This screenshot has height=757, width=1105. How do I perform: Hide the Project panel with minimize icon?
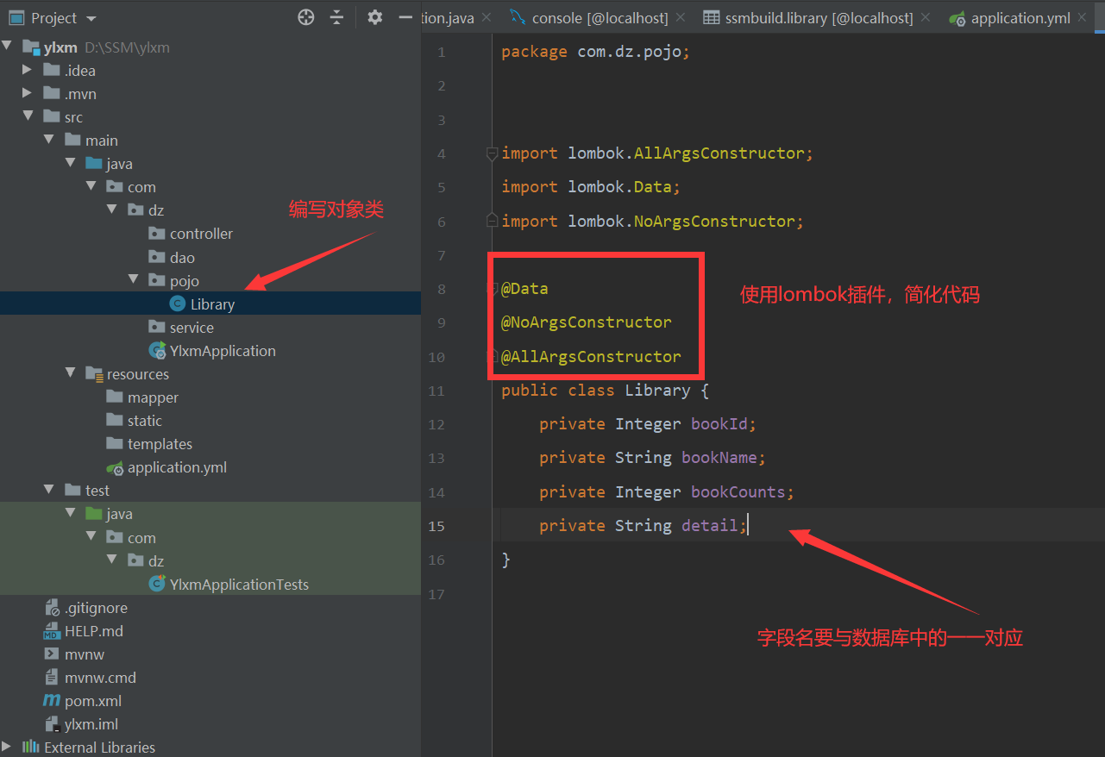pyautogui.click(x=405, y=17)
